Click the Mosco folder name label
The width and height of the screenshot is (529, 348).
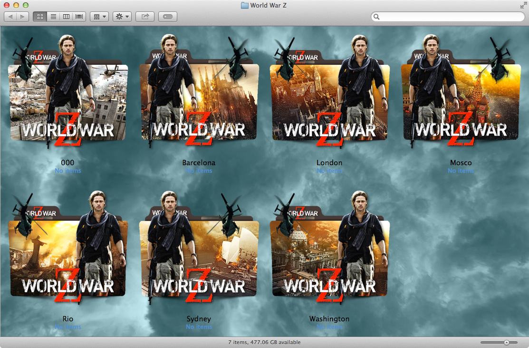461,162
